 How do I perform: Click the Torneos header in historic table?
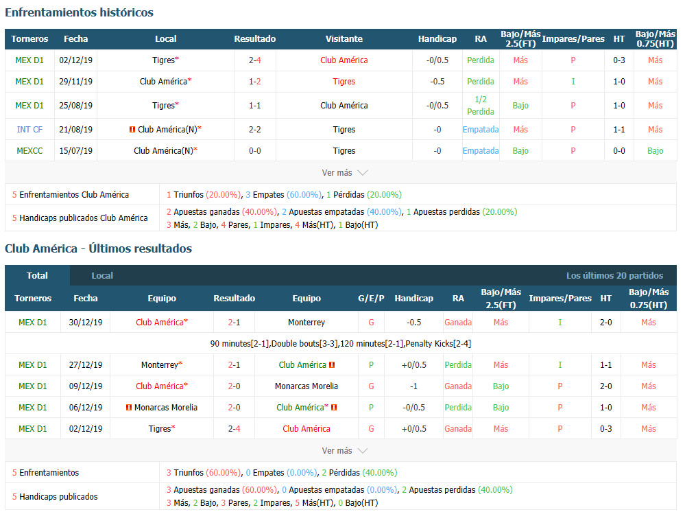pyautogui.click(x=29, y=39)
